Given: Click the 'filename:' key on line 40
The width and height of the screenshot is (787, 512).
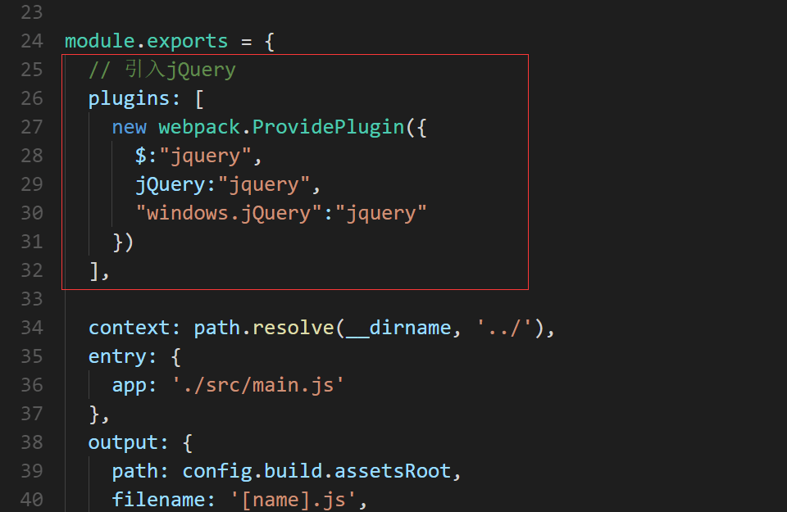Looking at the screenshot, I should point(163,500).
